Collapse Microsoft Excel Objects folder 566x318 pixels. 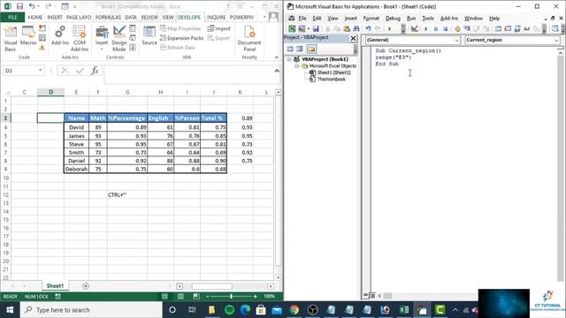(297, 66)
